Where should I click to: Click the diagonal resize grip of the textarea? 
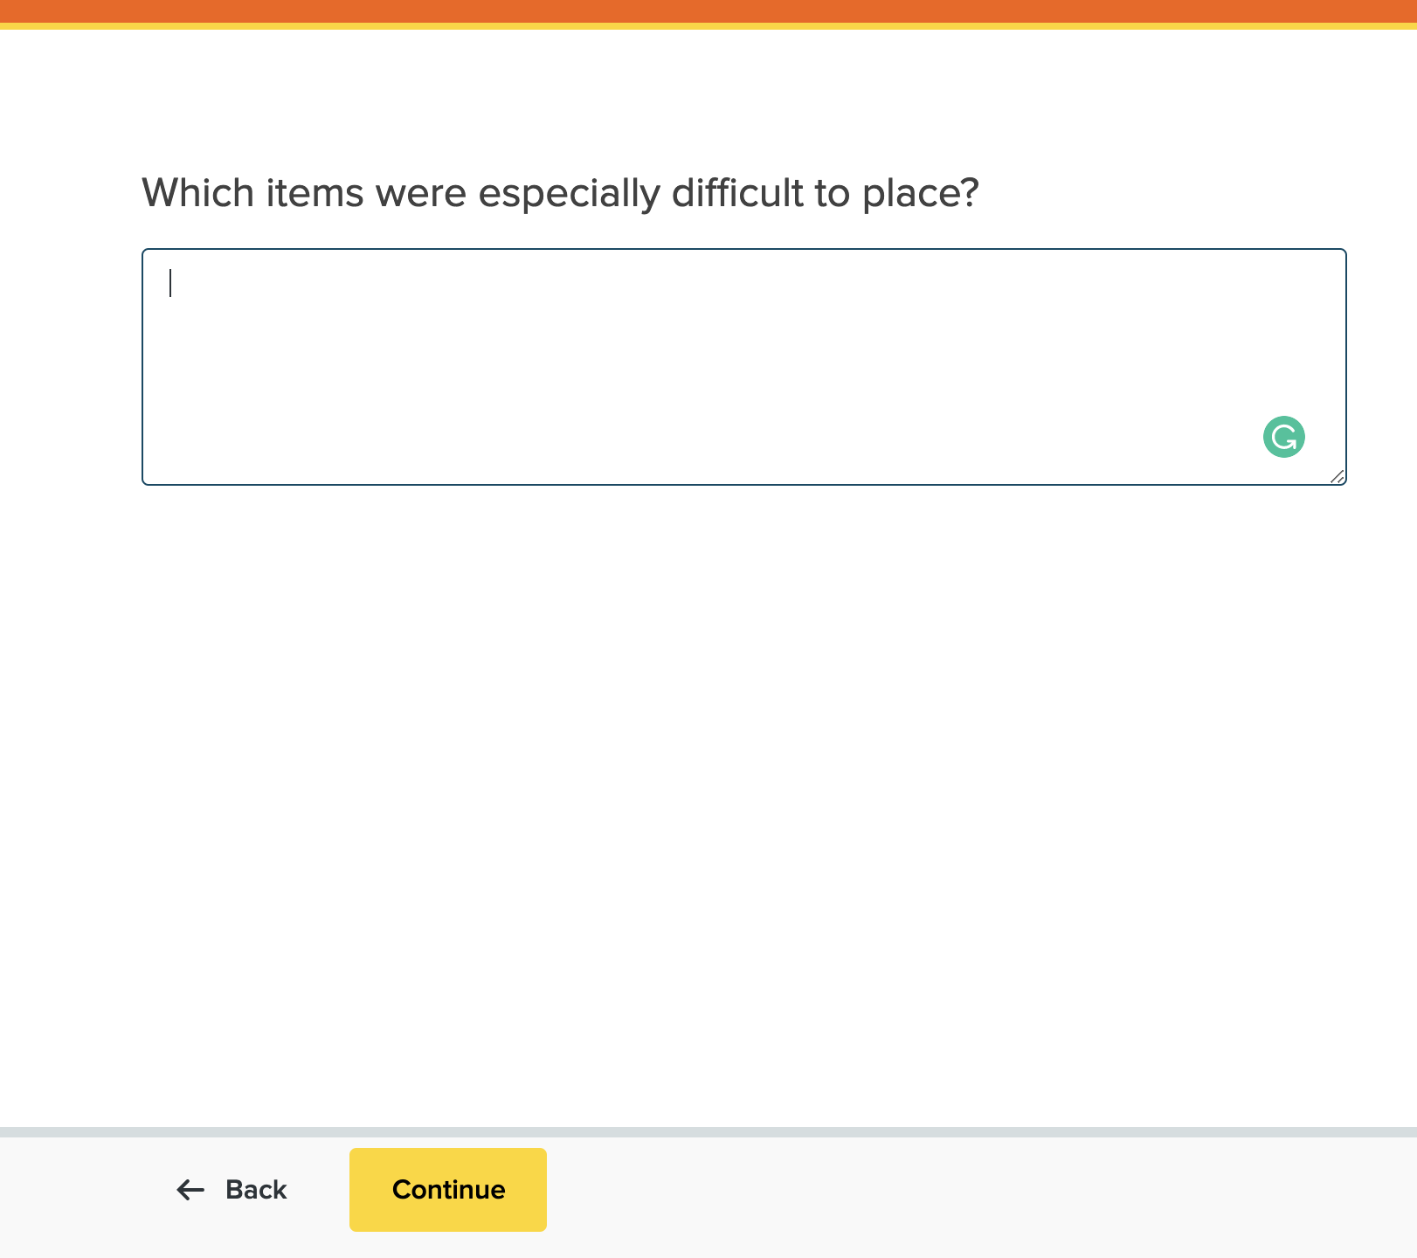pyautogui.click(x=1337, y=476)
